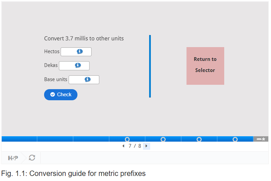Go to next slide arrow
The image size is (271, 181).
[146, 146]
